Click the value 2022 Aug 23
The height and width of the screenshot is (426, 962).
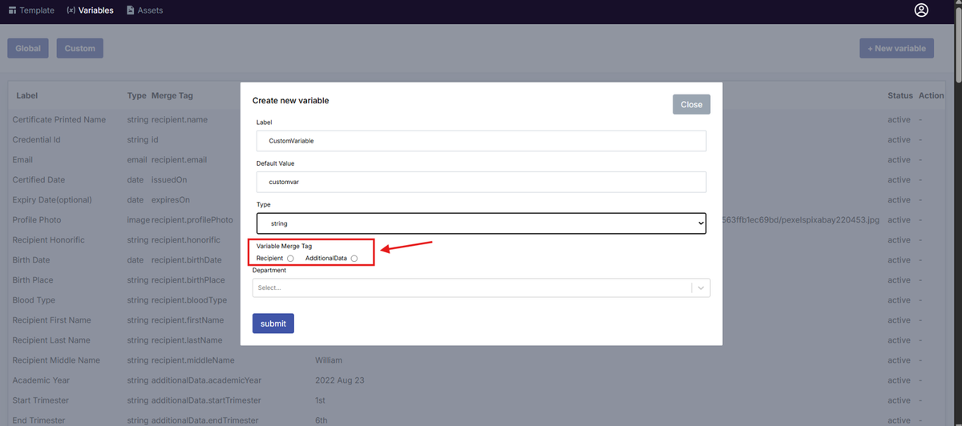pos(340,380)
